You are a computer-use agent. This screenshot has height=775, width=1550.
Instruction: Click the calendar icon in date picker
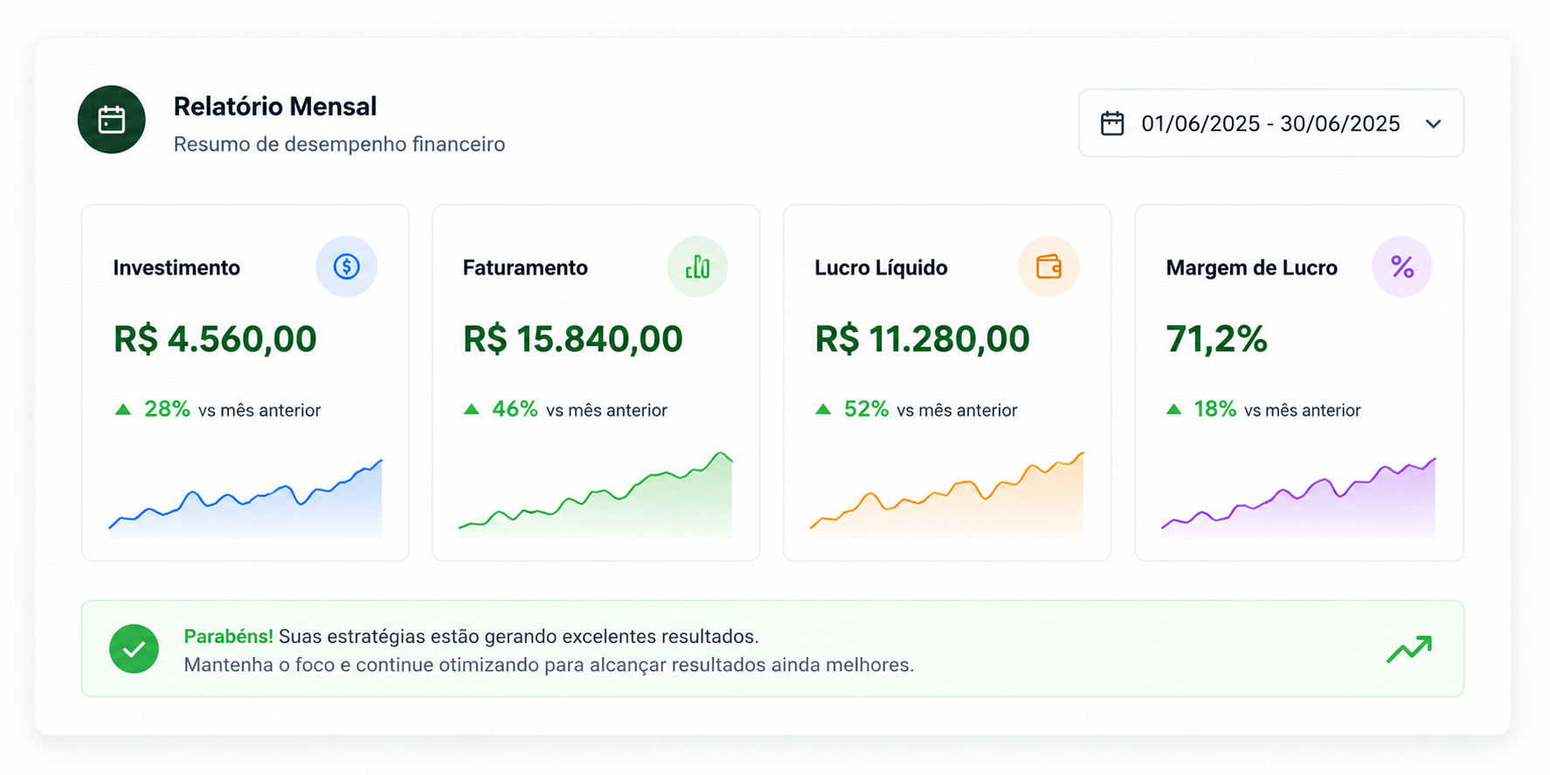[1112, 123]
